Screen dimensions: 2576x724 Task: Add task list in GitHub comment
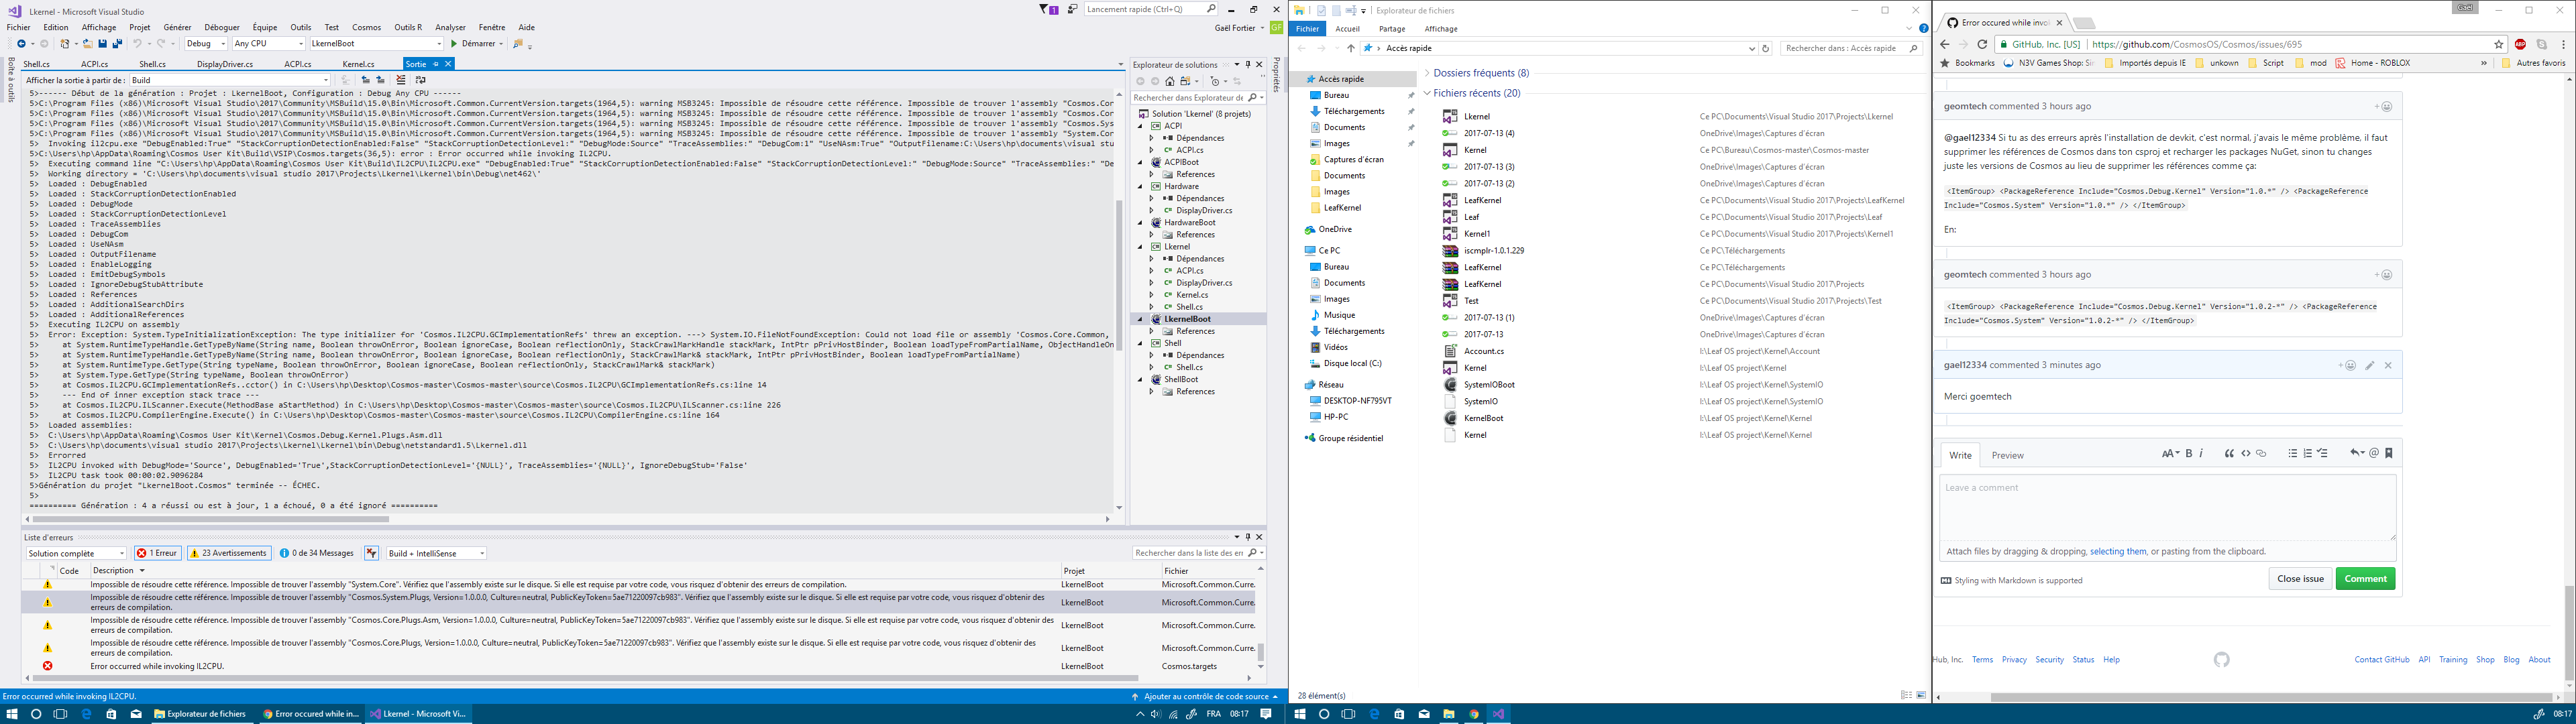[x=2323, y=453]
